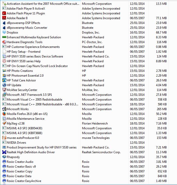Click publisher Dropbox, Inc.

(x=91, y=33)
